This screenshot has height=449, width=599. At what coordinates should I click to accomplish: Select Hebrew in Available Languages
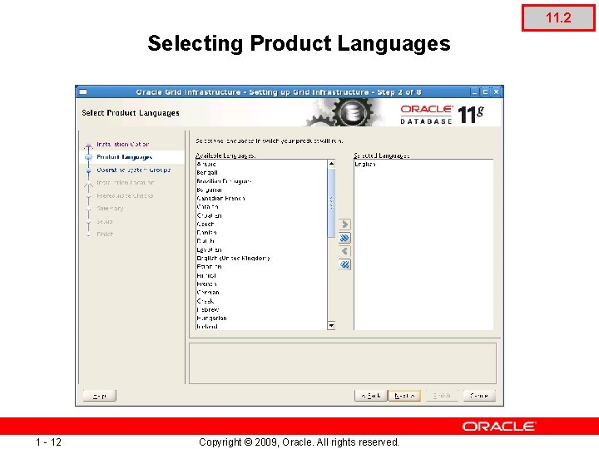pyautogui.click(x=261, y=309)
